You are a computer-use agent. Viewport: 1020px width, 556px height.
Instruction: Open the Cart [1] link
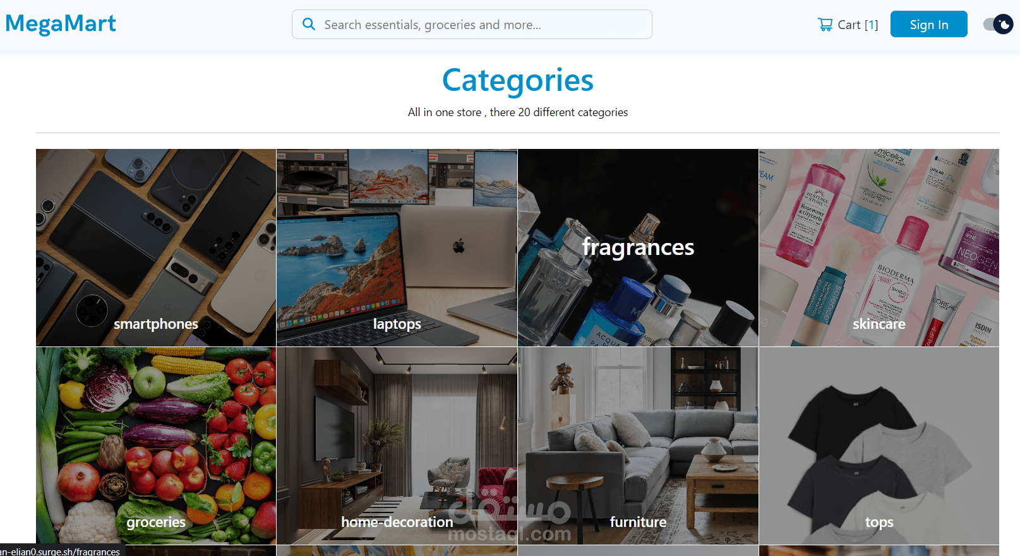point(848,25)
